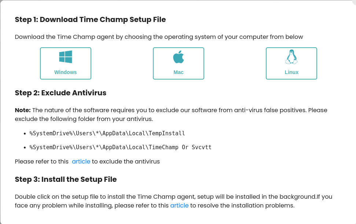Choose the Mac download button label
356x224 pixels.
[179, 72]
